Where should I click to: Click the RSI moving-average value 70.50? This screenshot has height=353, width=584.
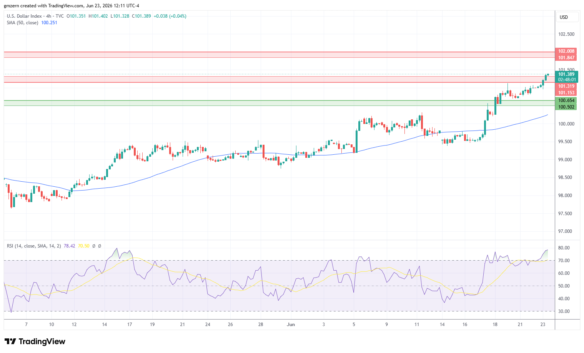point(83,246)
